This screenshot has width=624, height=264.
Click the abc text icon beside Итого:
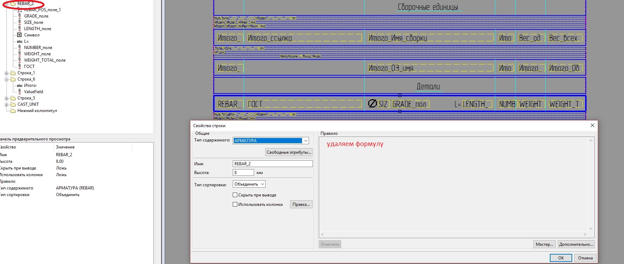[20, 85]
